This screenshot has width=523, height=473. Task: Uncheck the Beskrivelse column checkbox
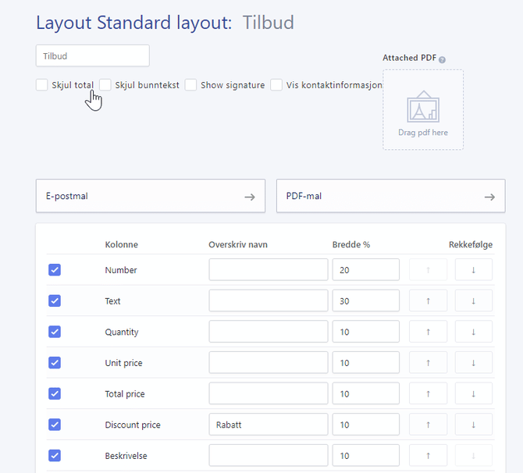(55, 456)
